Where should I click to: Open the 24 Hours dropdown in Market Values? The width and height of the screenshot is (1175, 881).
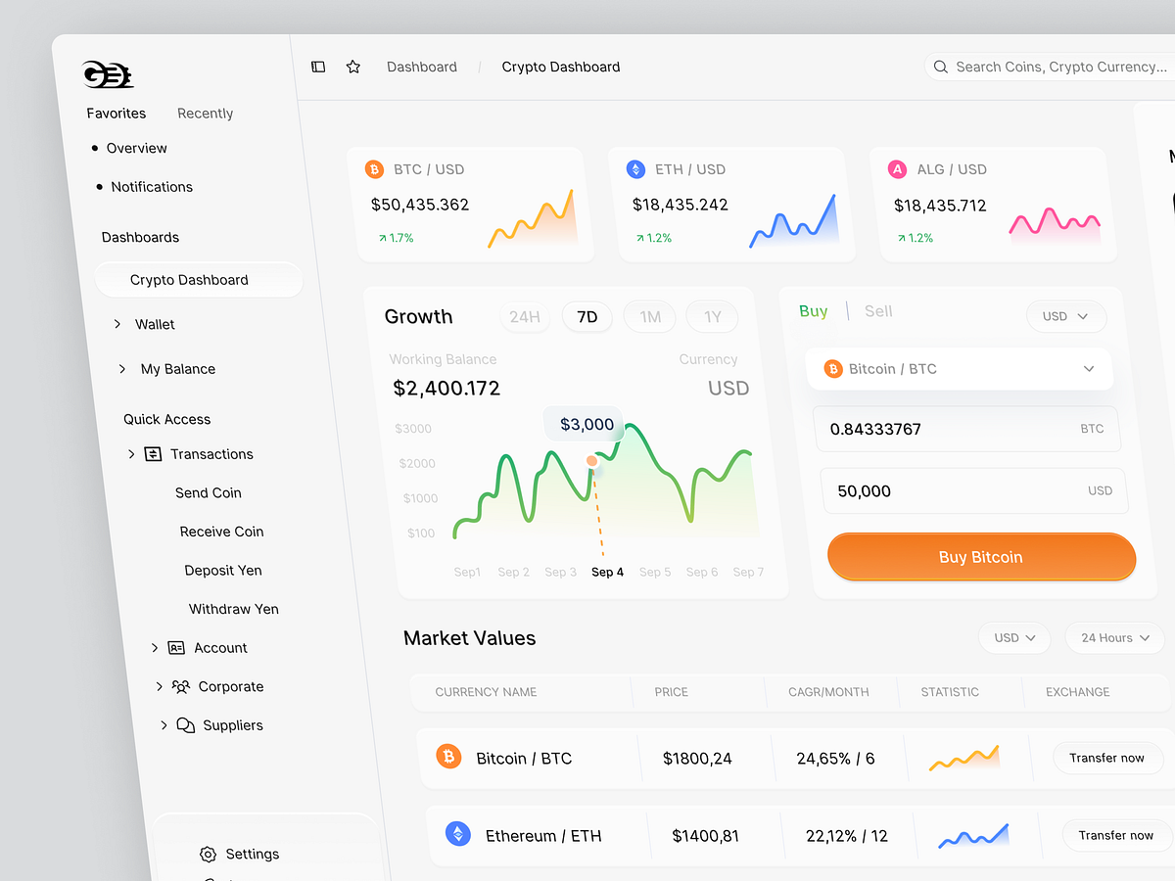[1114, 637]
